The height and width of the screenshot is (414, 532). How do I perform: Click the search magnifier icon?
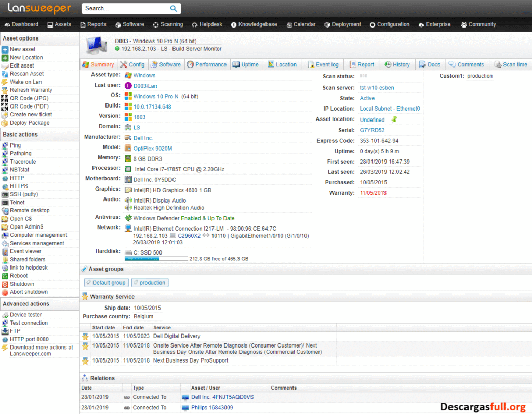tap(174, 8)
